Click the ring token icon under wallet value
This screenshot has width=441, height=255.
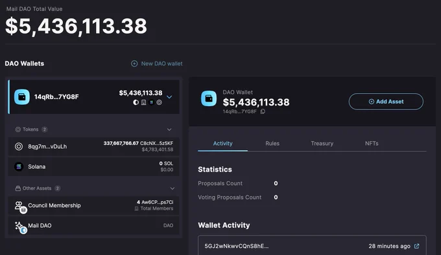click(159, 102)
